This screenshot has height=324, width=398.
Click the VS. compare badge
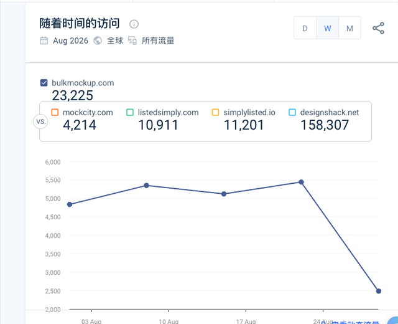tap(40, 121)
